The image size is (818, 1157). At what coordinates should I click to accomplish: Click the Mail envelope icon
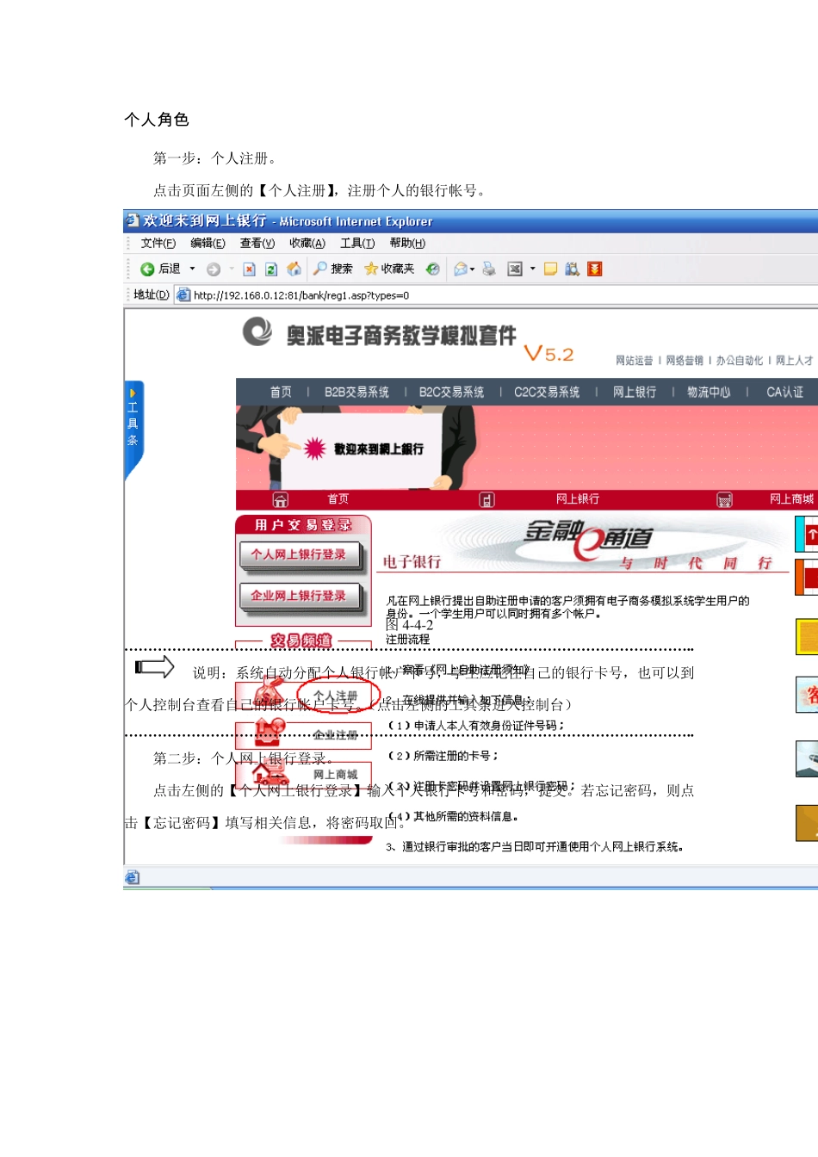(461, 269)
